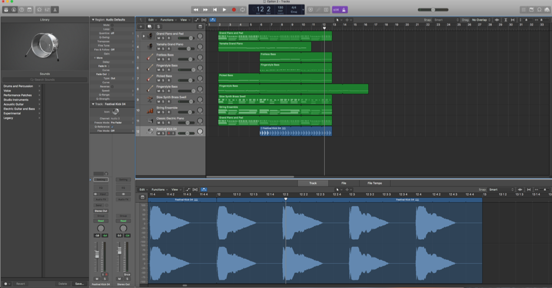This screenshot has width=552, height=288.
Task: Collapse the Region: Audio Defaults inspector section
Action: [92, 19]
